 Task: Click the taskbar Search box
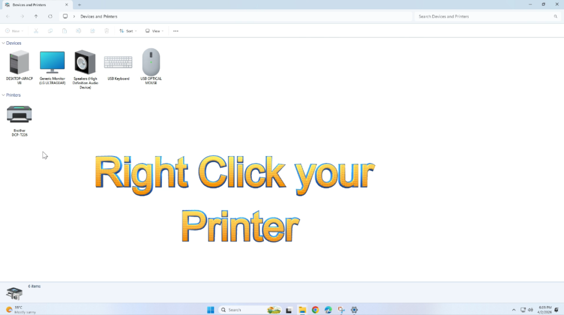tap(250, 310)
